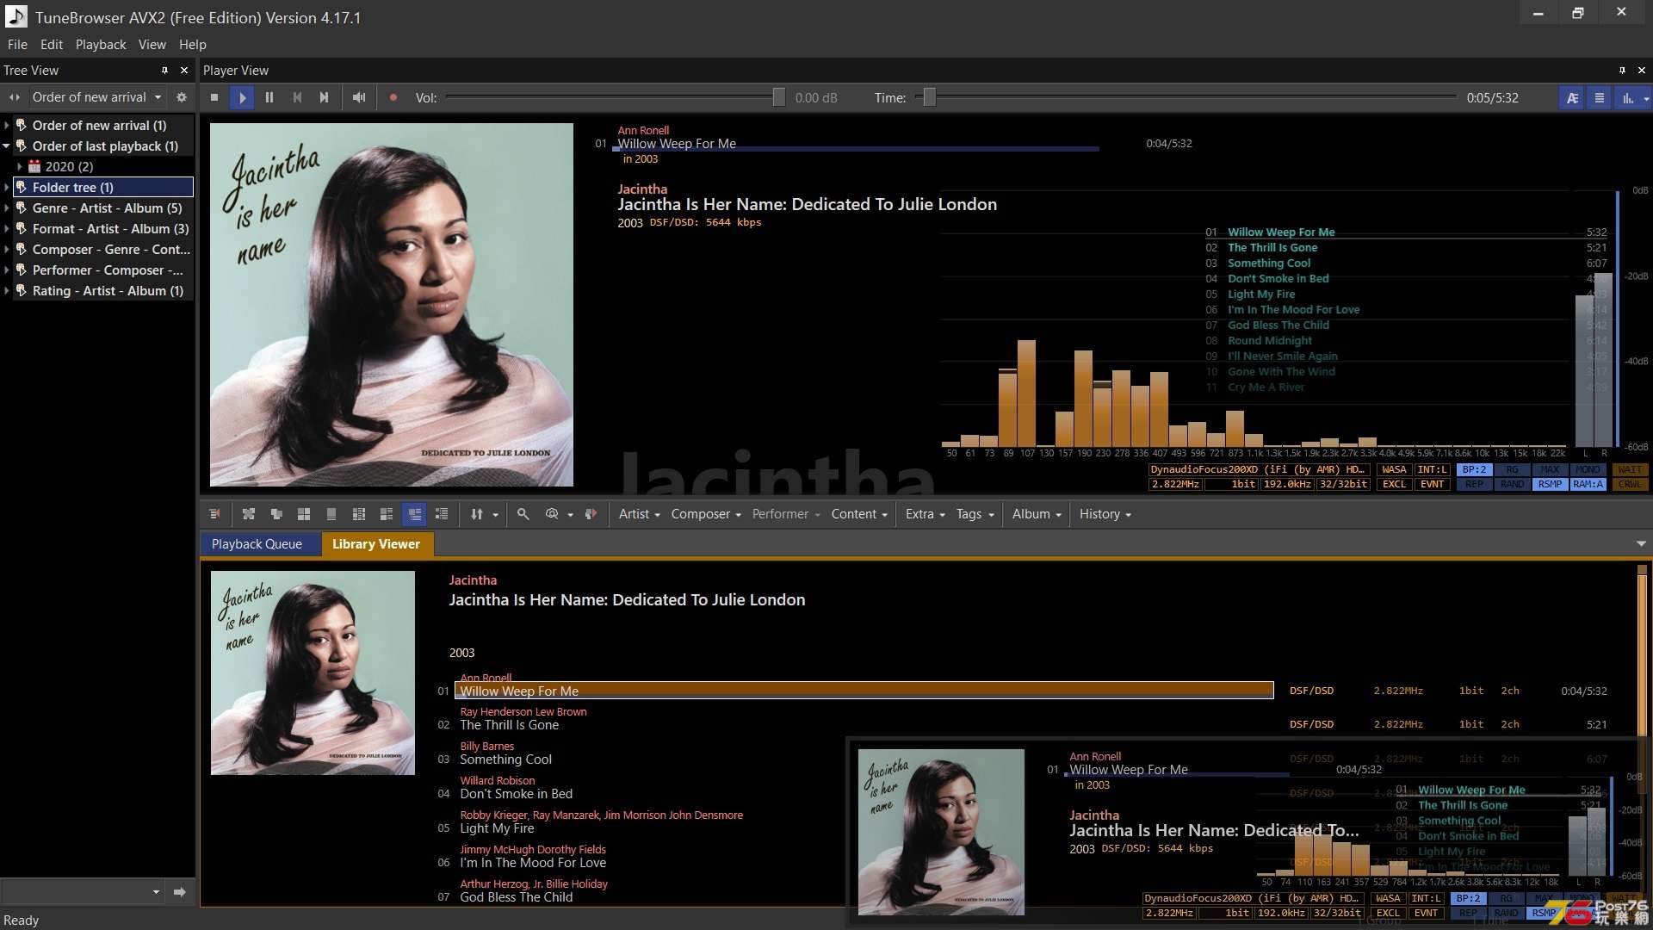Select the four-tile grid view icon
This screenshot has height=930, width=1653.
tap(304, 514)
